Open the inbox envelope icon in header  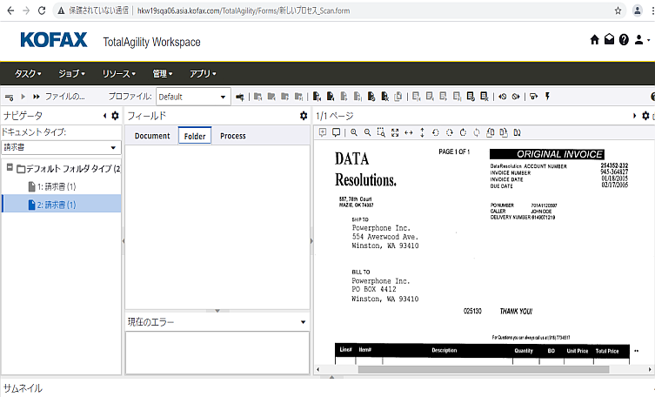[x=609, y=39]
